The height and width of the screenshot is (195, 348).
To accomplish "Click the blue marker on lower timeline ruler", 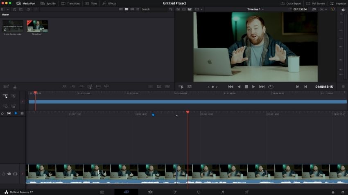I will pyautogui.click(x=154, y=115).
